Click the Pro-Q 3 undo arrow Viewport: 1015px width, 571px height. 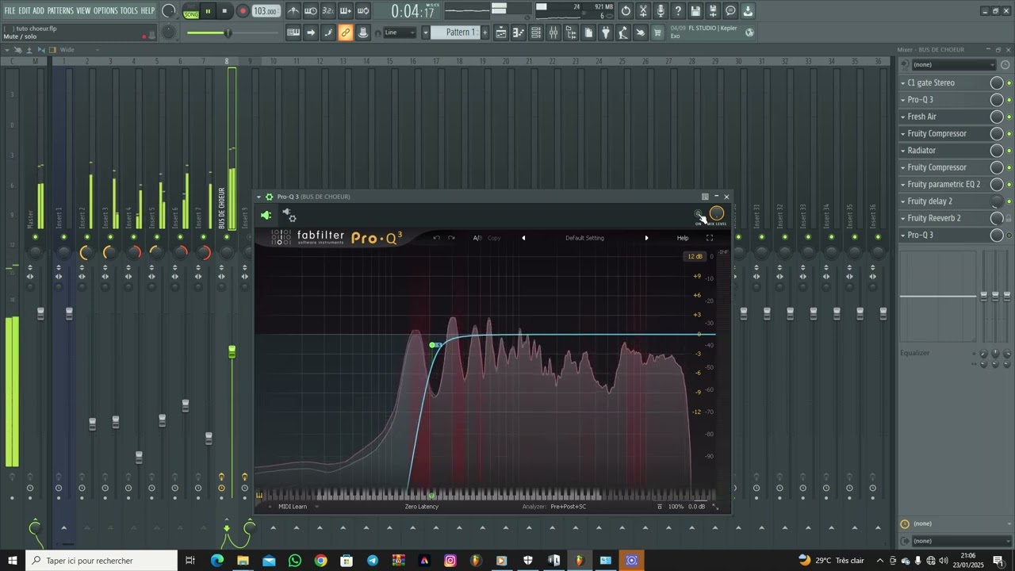[x=437, y=238]
